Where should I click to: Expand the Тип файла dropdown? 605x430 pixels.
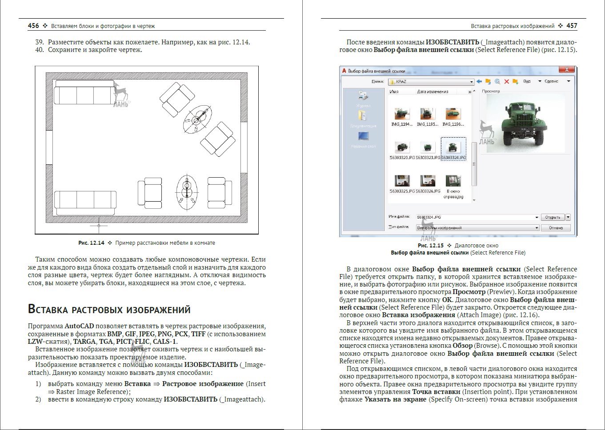pyautogui.click(x=537, y=228)
